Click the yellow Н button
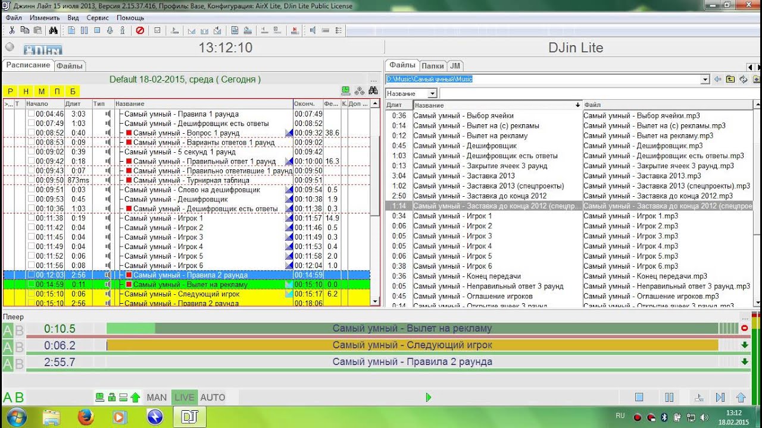The width and height of the screenshot is (762, 428). point(26,91)
